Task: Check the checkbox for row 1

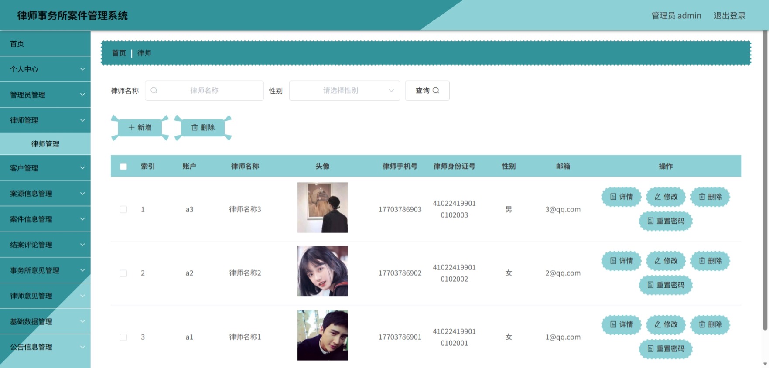Action: pyautogui.click(x=123, y=210)
